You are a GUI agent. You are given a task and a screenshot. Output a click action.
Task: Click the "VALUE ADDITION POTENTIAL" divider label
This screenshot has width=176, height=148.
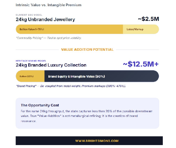click(x=87, y=50)
